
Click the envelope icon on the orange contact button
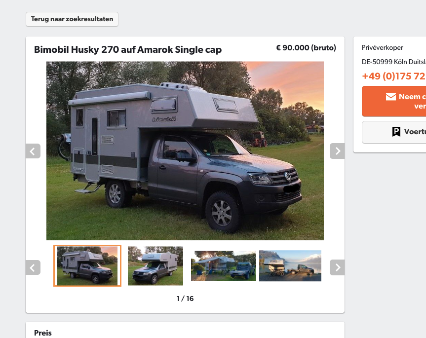(x=390, y=97)
